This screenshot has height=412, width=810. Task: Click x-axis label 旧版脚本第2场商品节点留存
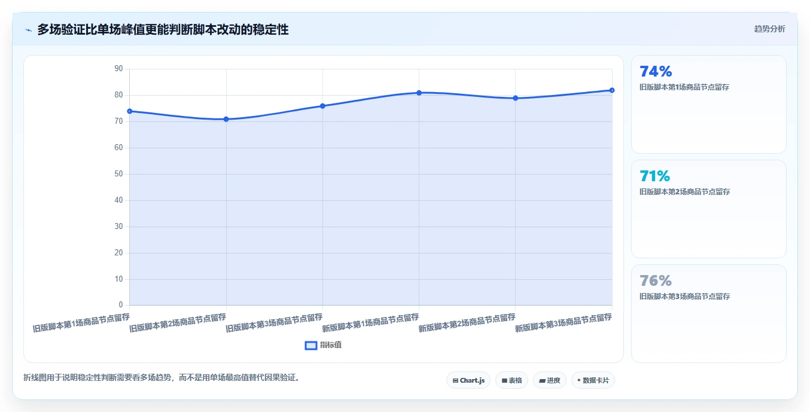pos(178,322)
